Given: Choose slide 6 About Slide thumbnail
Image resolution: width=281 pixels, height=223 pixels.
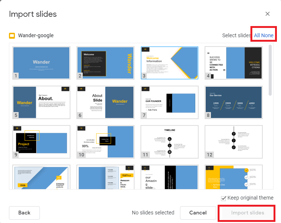Looking at the screenshot, I should tap(105, 102).
